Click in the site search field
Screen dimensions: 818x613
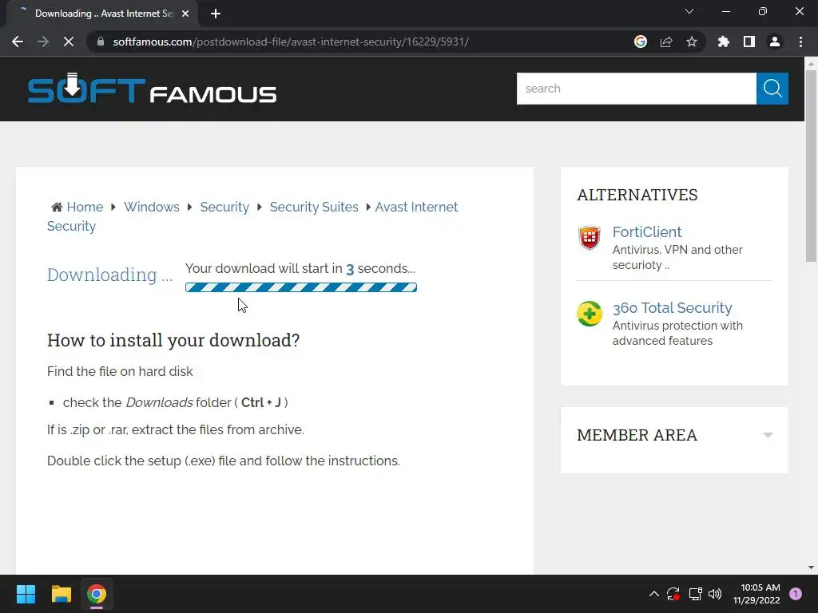tap(637, 89)
